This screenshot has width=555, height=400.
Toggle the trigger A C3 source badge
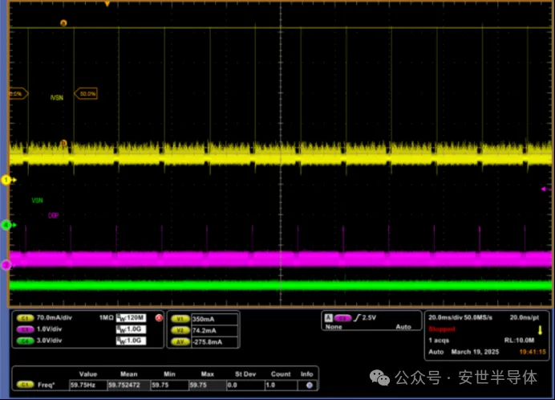click(x=343, y=318)
